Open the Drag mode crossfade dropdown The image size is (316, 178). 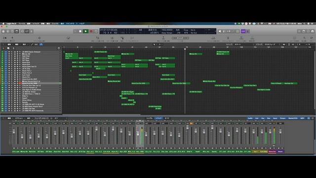point(273,44)
